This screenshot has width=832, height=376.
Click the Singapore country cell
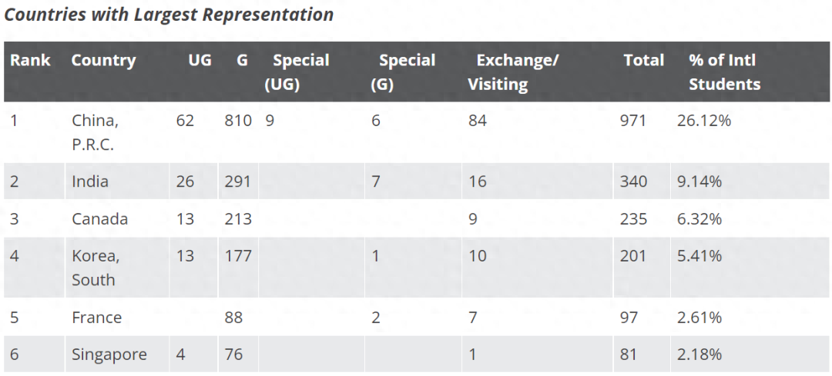(x=109, y=354)
